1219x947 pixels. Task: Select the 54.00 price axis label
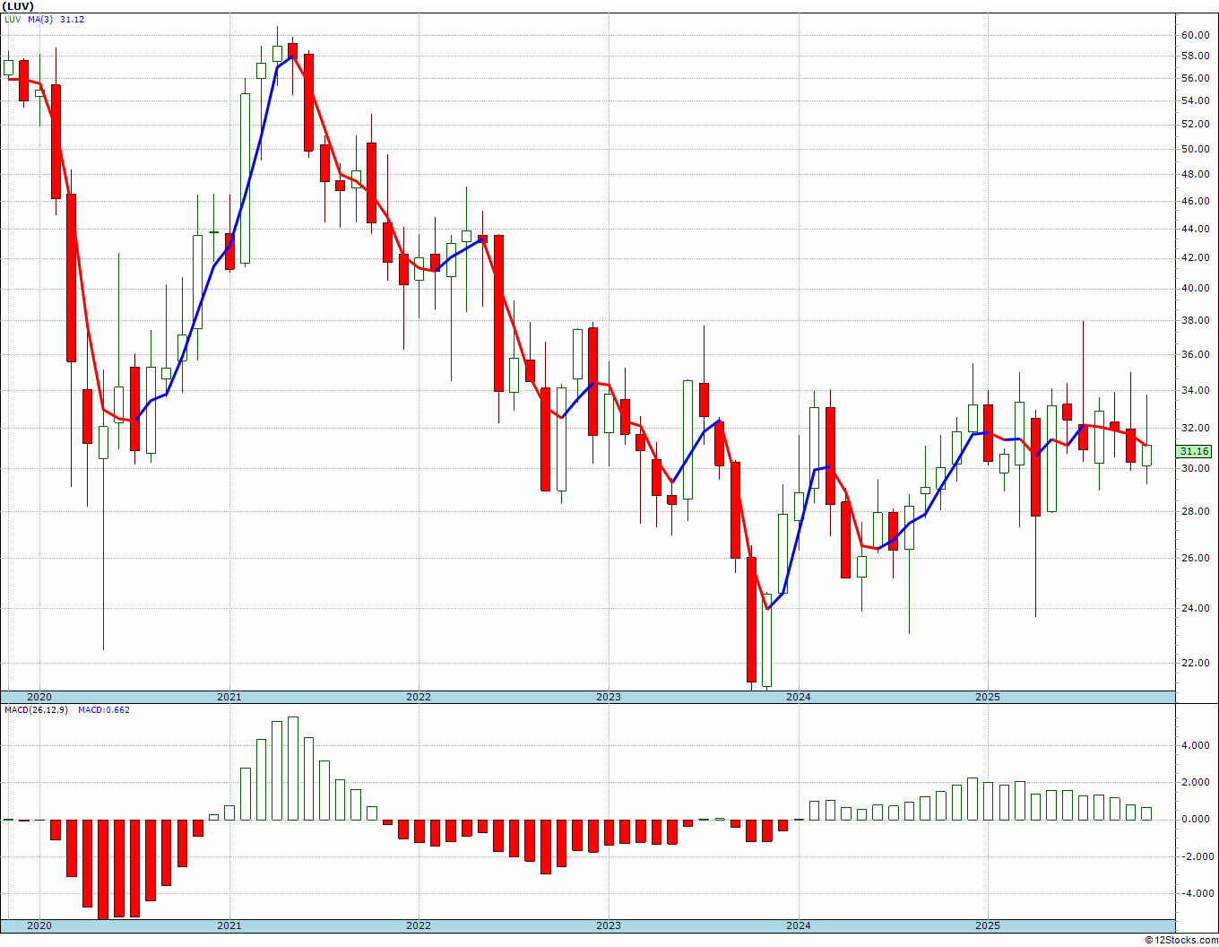point(1195,100)
